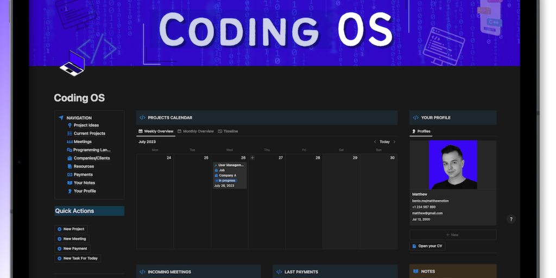
Task: Click the Meetings icon in navigation
Action: (x=69, y=142)
